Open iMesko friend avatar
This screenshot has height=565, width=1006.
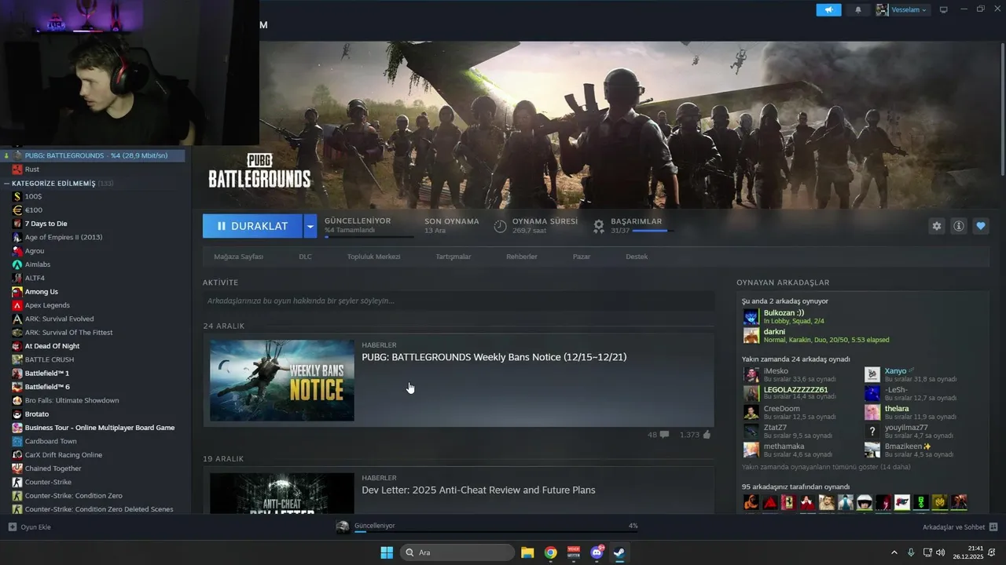751,374
